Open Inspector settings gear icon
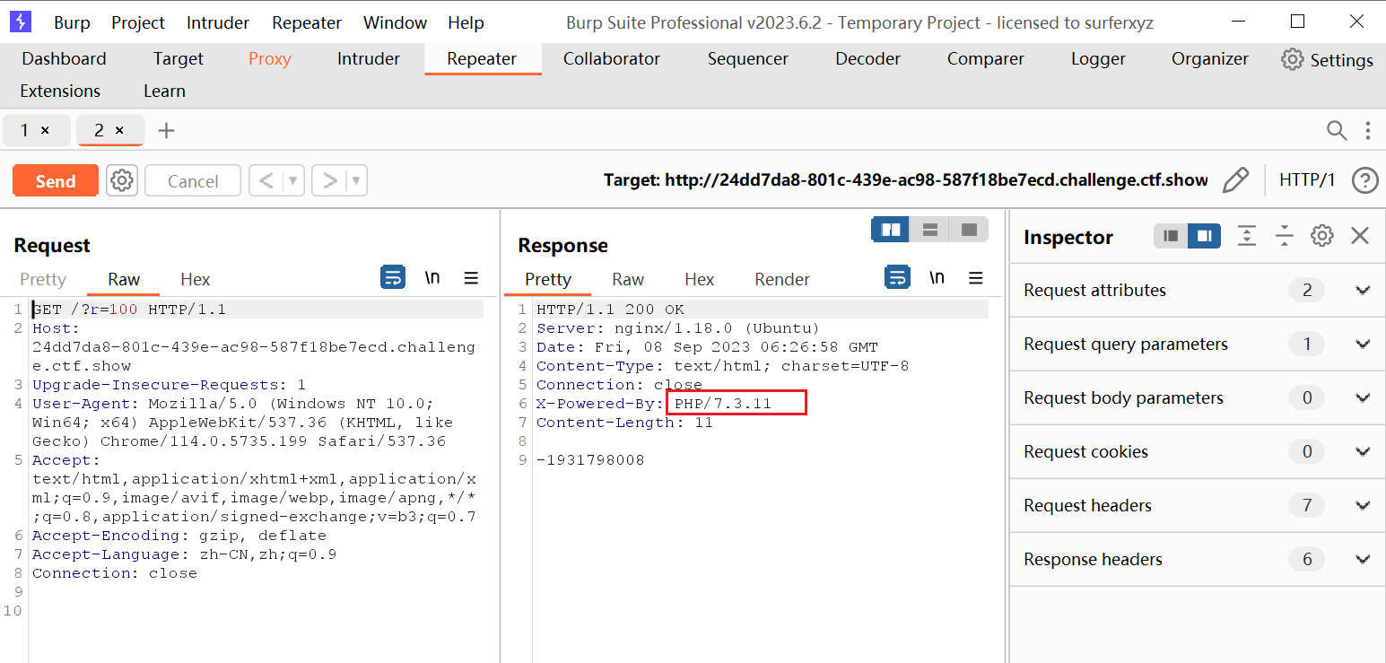Image resolution: width=1386 pixels, height=663 pixels. point(1321,236)
